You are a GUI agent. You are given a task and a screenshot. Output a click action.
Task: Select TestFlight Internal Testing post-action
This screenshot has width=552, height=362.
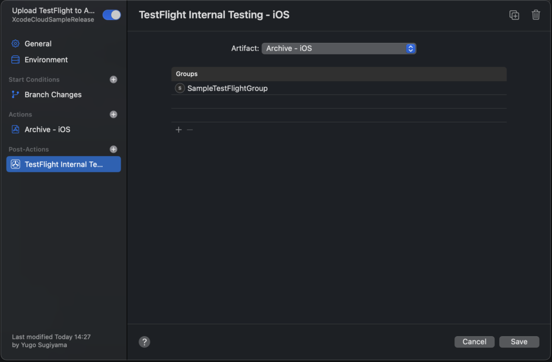point(64,164)
